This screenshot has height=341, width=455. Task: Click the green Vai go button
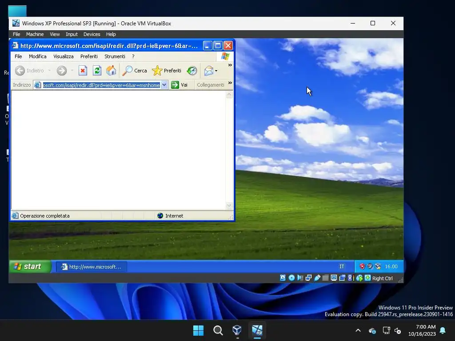coord(179,85)
